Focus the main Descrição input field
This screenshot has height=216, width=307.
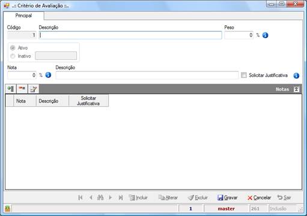click(130, 35)
